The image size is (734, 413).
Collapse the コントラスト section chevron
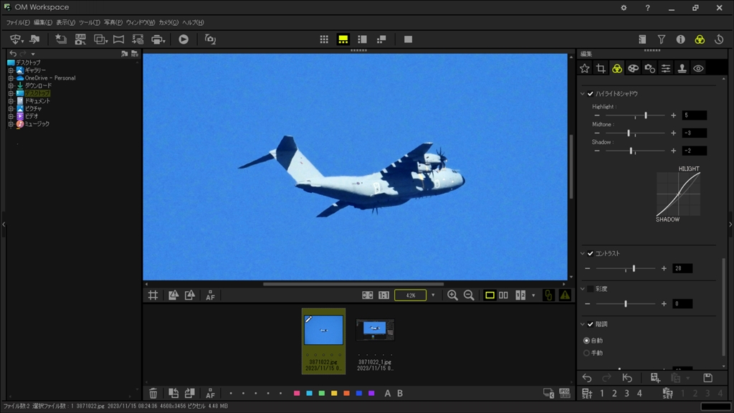[x=583, y=253]
